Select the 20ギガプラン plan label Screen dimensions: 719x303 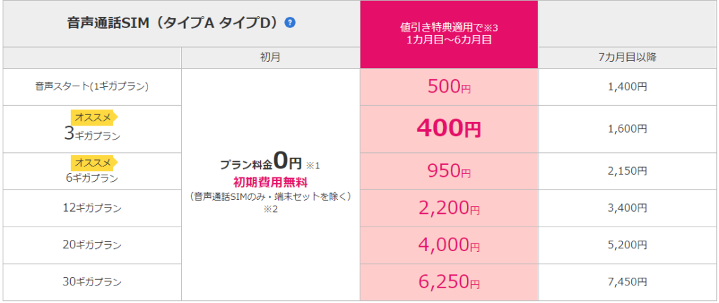pos(92,245)
